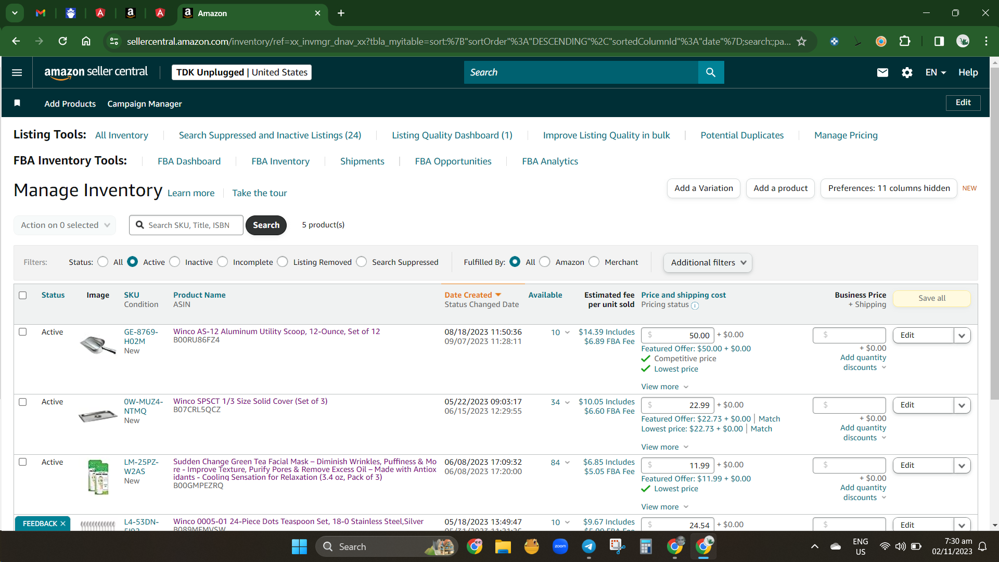Open the Action on 0 selected dropdown
This screenshot has width=999, height=562.
click(x=65, y=225)
